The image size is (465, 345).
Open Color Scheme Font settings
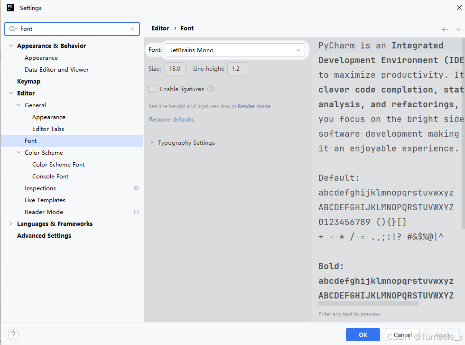(58, 165)
